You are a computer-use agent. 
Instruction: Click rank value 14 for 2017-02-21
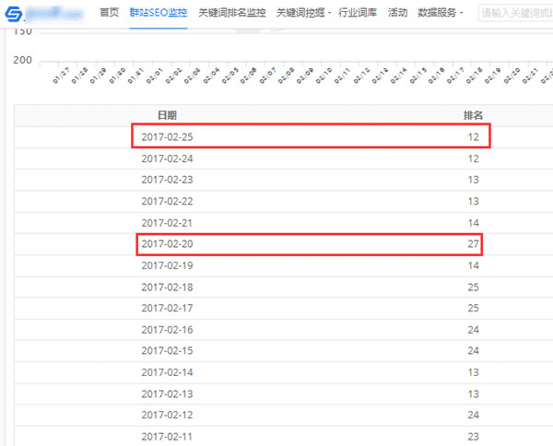(x=474, y=223)
